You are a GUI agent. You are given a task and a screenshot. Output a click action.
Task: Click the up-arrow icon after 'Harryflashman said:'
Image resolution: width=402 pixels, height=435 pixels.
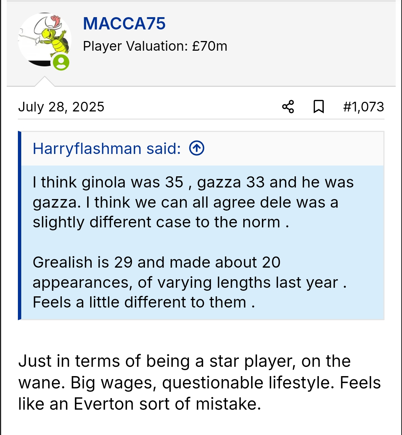tap(197, 148)
